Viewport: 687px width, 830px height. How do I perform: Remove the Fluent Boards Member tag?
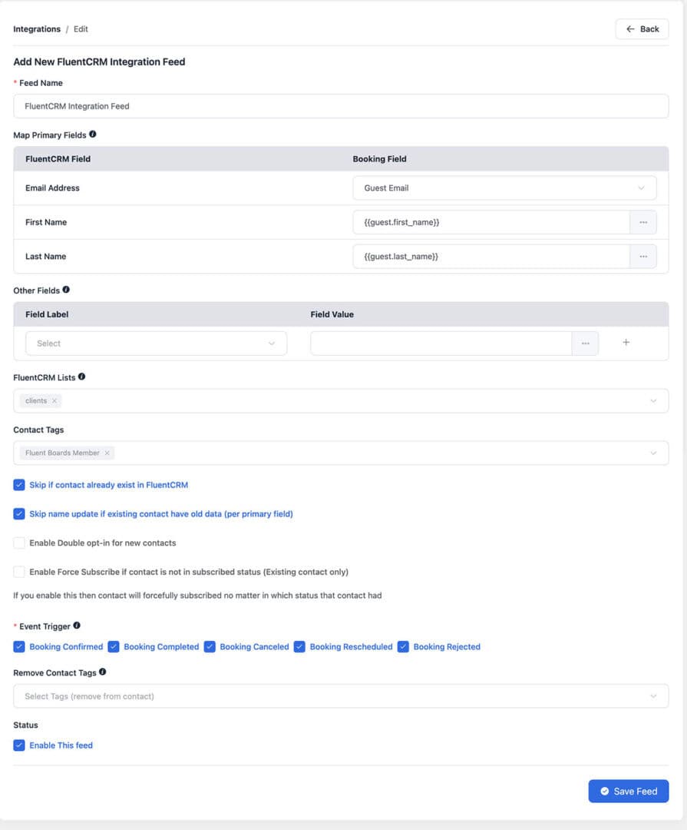click(x=107, y=453)
